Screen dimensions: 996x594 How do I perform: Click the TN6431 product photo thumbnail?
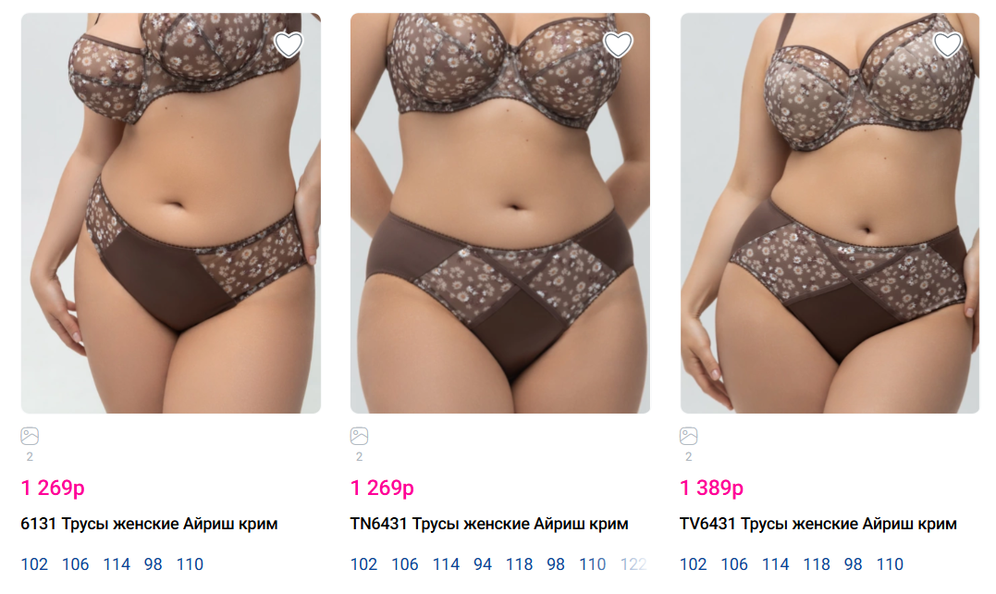point(500,214)
